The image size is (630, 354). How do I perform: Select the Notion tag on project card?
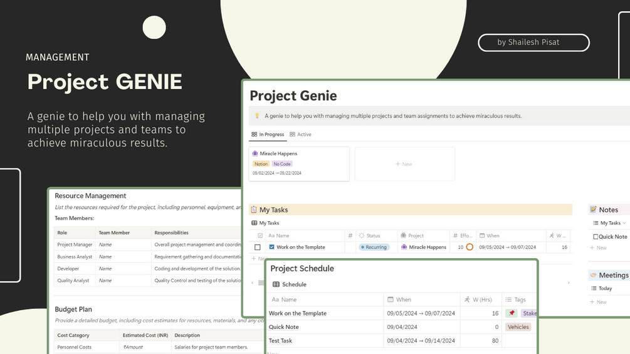tap(261, 164)
